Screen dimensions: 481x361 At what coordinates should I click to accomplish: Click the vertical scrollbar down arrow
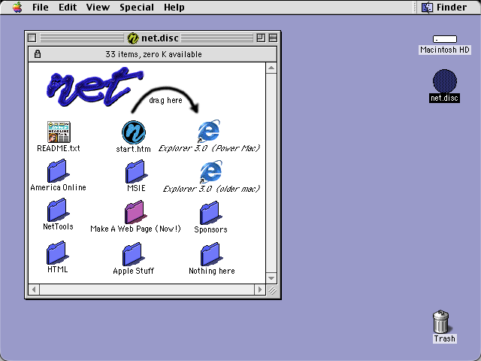[x=271, y=278]
